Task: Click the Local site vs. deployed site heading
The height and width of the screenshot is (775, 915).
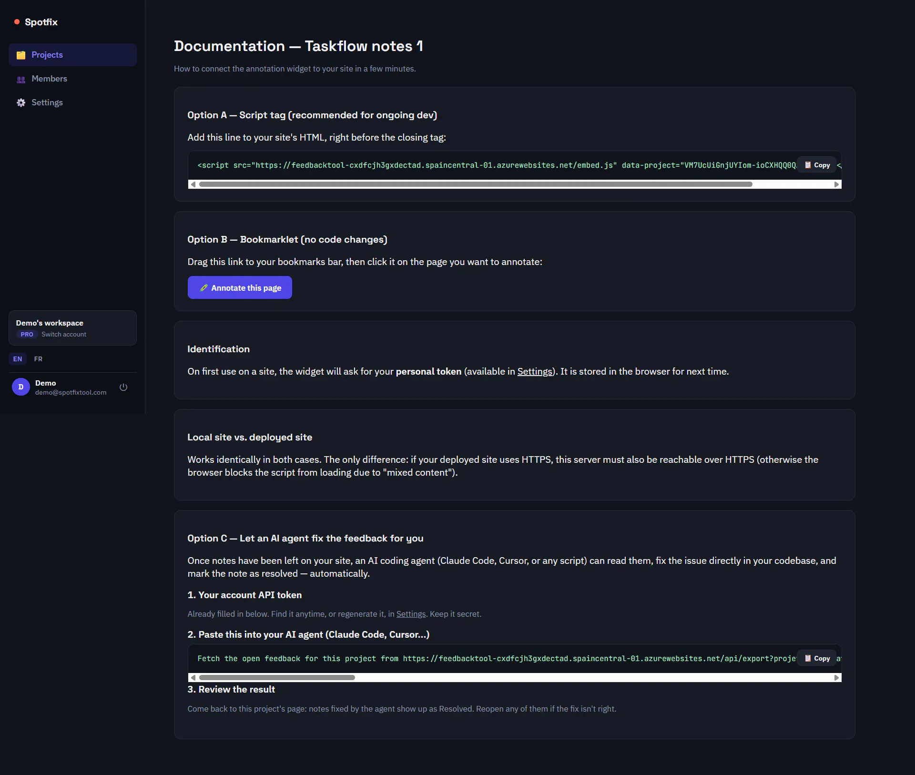Action: click(x=250, y=437)
